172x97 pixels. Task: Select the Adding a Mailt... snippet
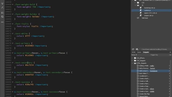click(144, 66)
